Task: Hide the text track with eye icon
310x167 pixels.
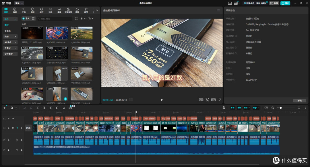Action: (x=13, y=119)
